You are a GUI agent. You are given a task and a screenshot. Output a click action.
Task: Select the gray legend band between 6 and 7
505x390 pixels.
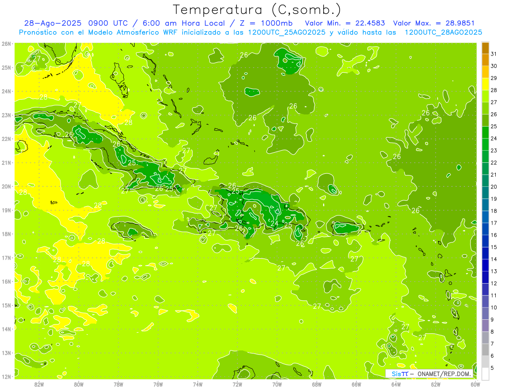coord(485,350)
